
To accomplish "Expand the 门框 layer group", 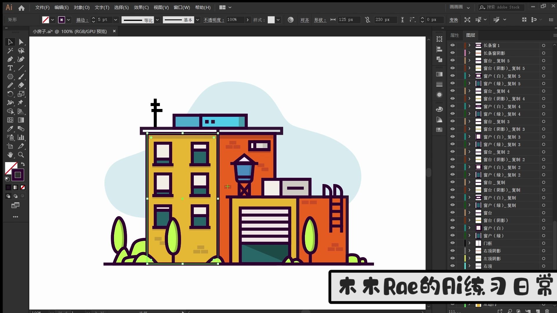I will 469,243.
